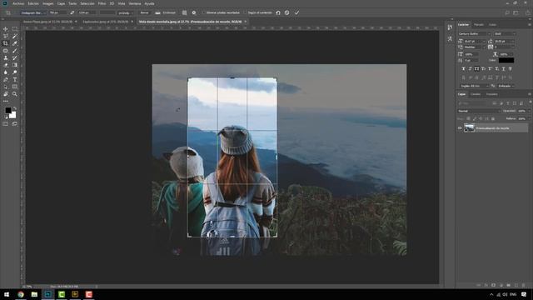
Task: Select the Path Selection tool
Action: point(6,87)
